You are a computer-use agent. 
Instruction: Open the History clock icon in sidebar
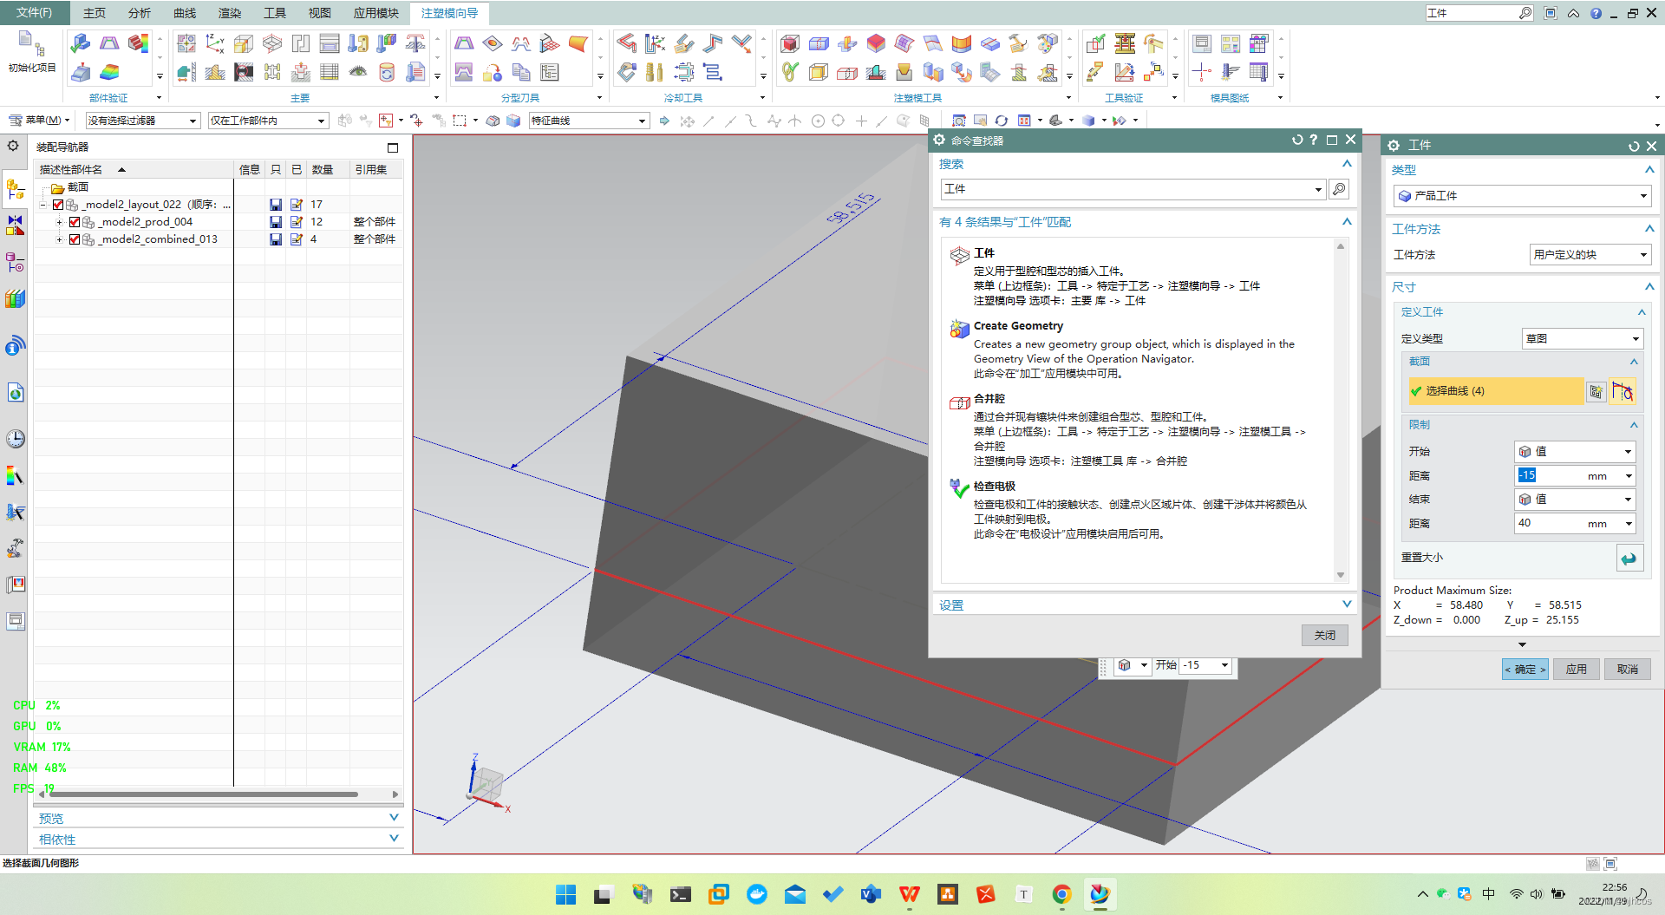[x=16, y=439]
